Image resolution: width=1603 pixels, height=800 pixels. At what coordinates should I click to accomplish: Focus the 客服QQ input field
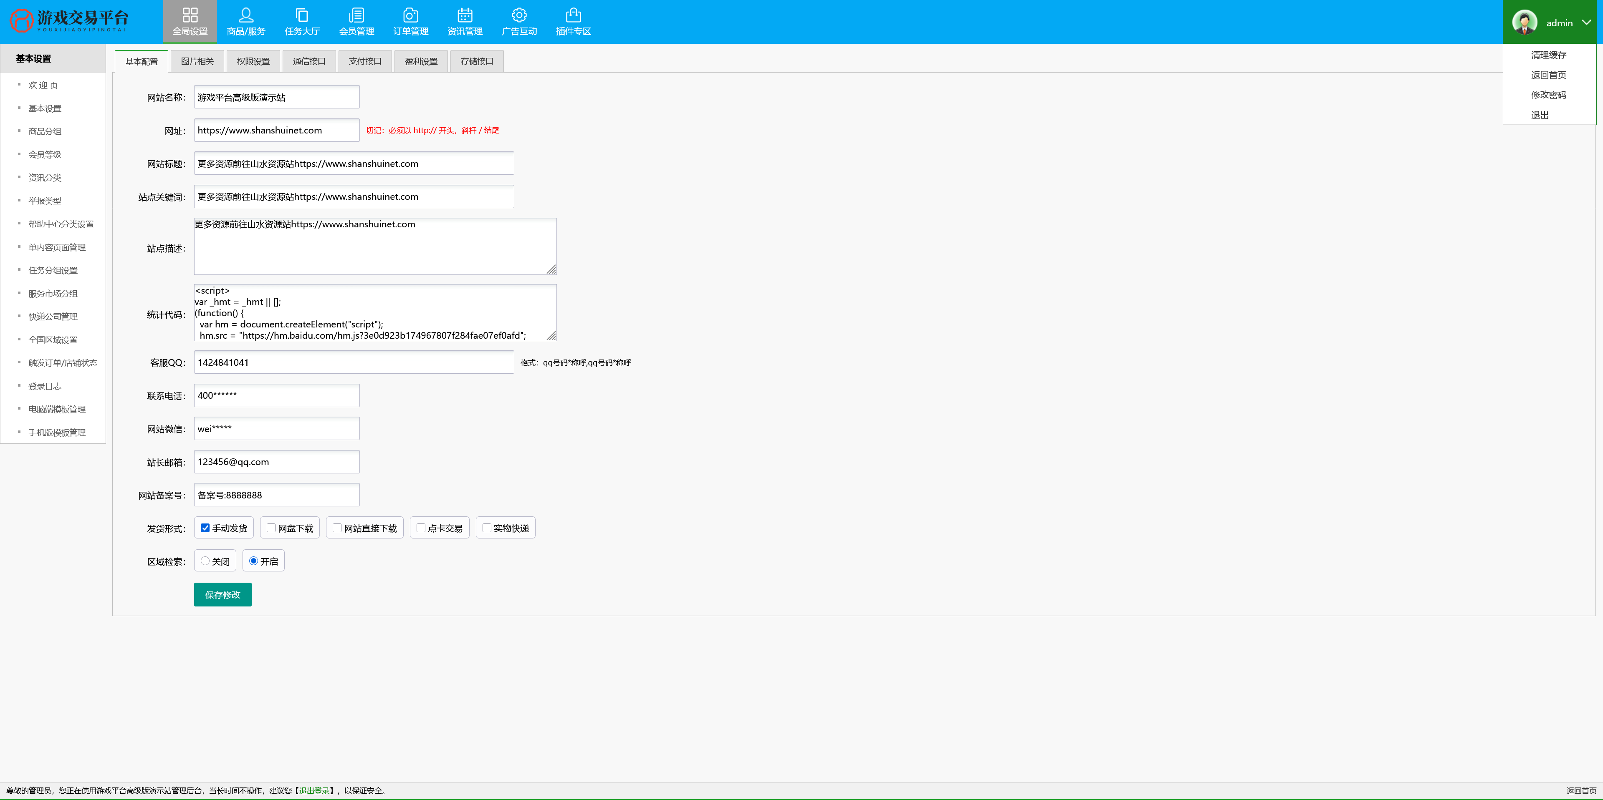point(354,362)
